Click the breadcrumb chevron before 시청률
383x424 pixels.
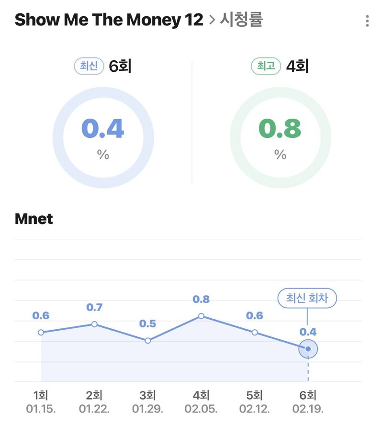[x=213, y=20]
